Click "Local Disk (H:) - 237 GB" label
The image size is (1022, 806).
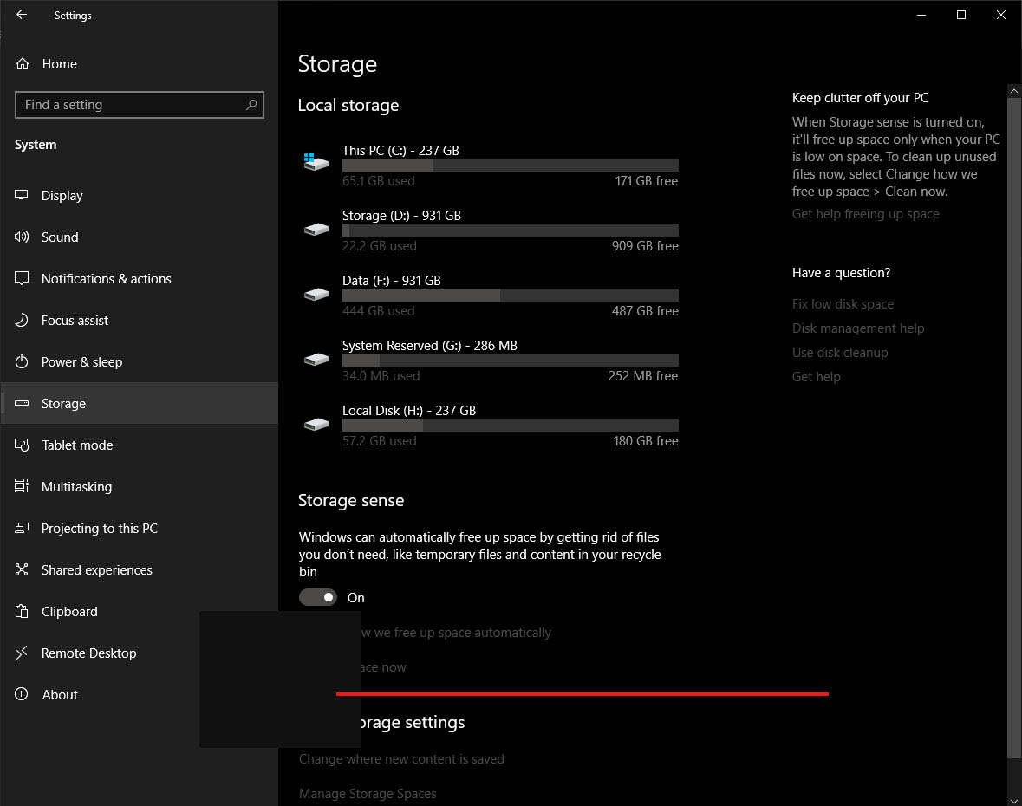(x=408, y=411)
